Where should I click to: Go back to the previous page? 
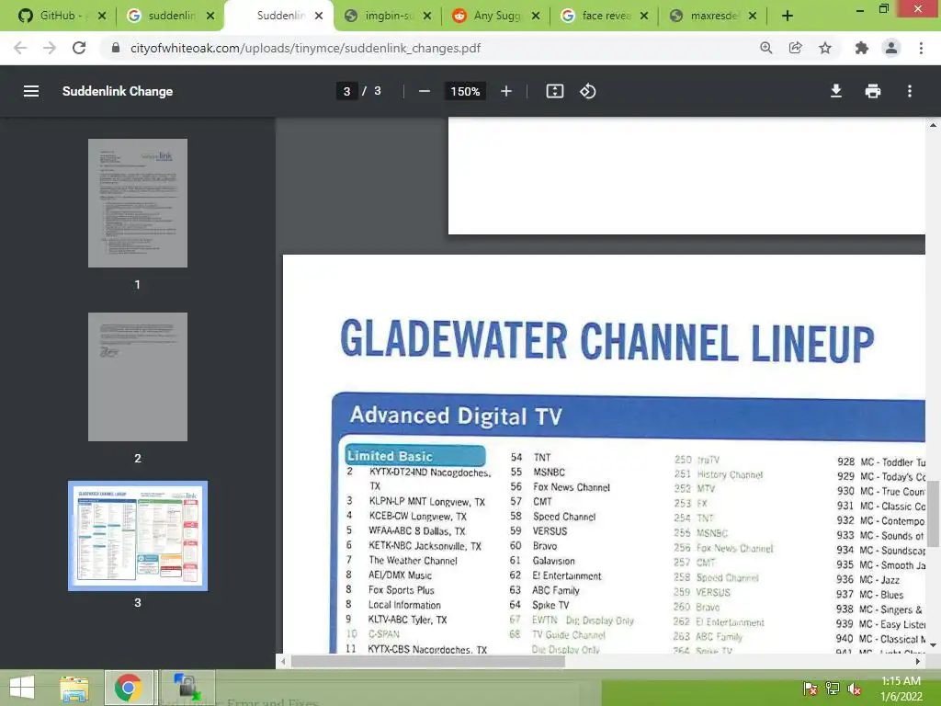click(20, 48)
